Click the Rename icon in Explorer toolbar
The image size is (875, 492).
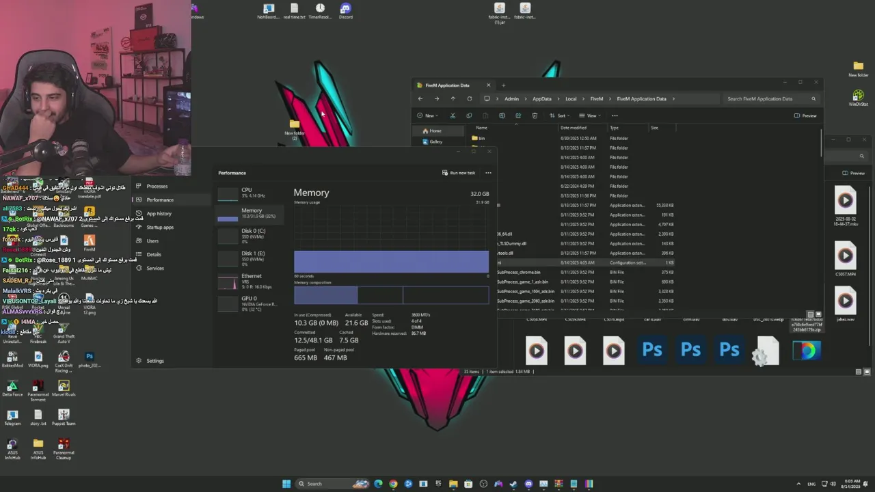tap(502, 115)
